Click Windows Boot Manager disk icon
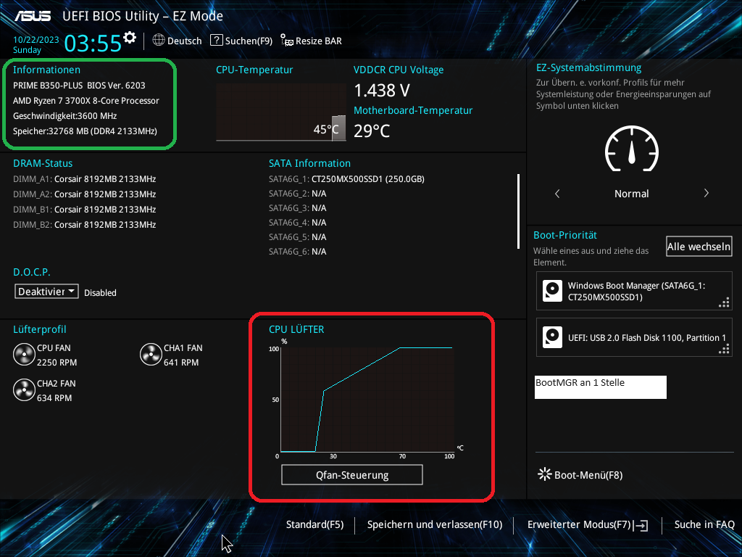This screenshot has height=557, width=742. 552,291
